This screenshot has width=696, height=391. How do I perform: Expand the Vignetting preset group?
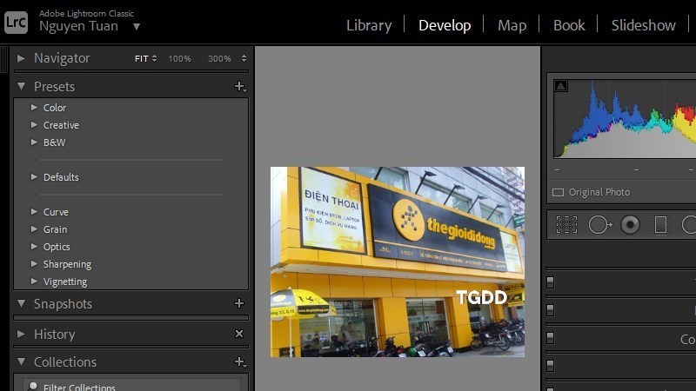pos(34,281)
